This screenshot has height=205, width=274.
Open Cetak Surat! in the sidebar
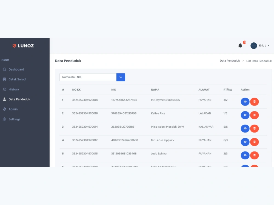17,79
